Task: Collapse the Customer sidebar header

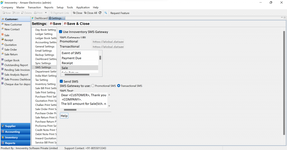Action: pyautogui.click(x=16, y=19)
